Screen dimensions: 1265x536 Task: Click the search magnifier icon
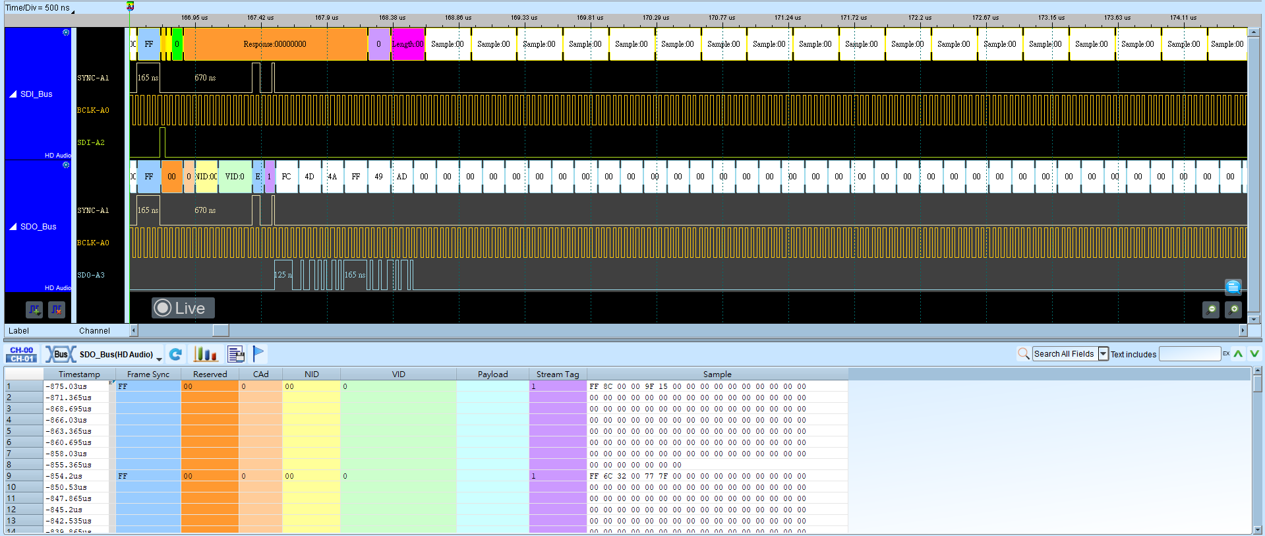[1024, 354]
